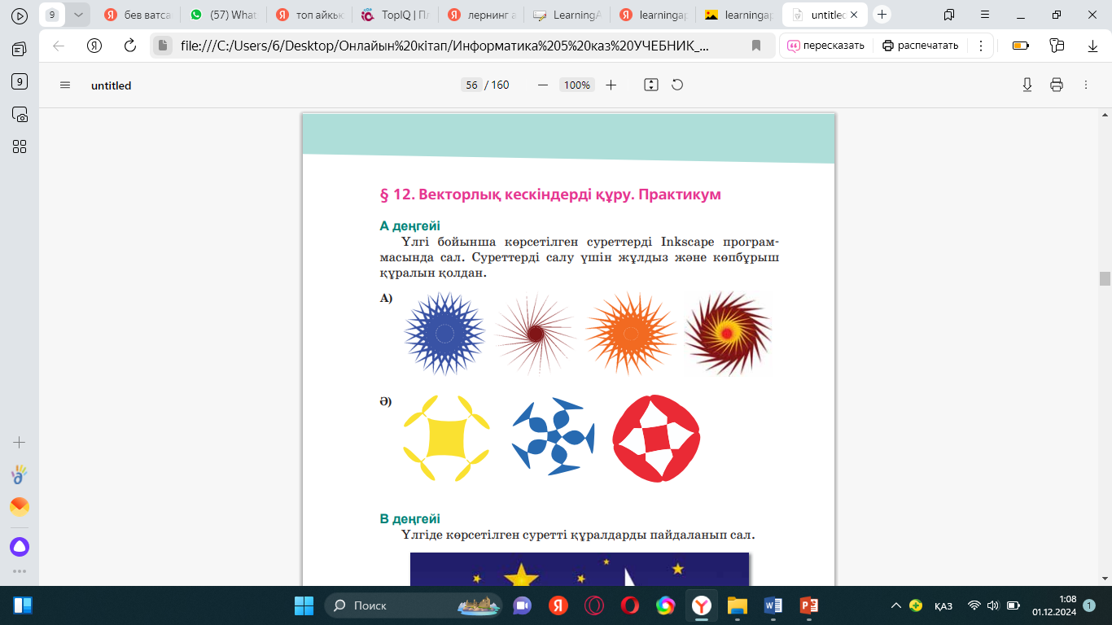This screenshot has height=625, width=1112.
Task: Click the fit to page icon
Action: pyautogui.click(x=651, y=85)
